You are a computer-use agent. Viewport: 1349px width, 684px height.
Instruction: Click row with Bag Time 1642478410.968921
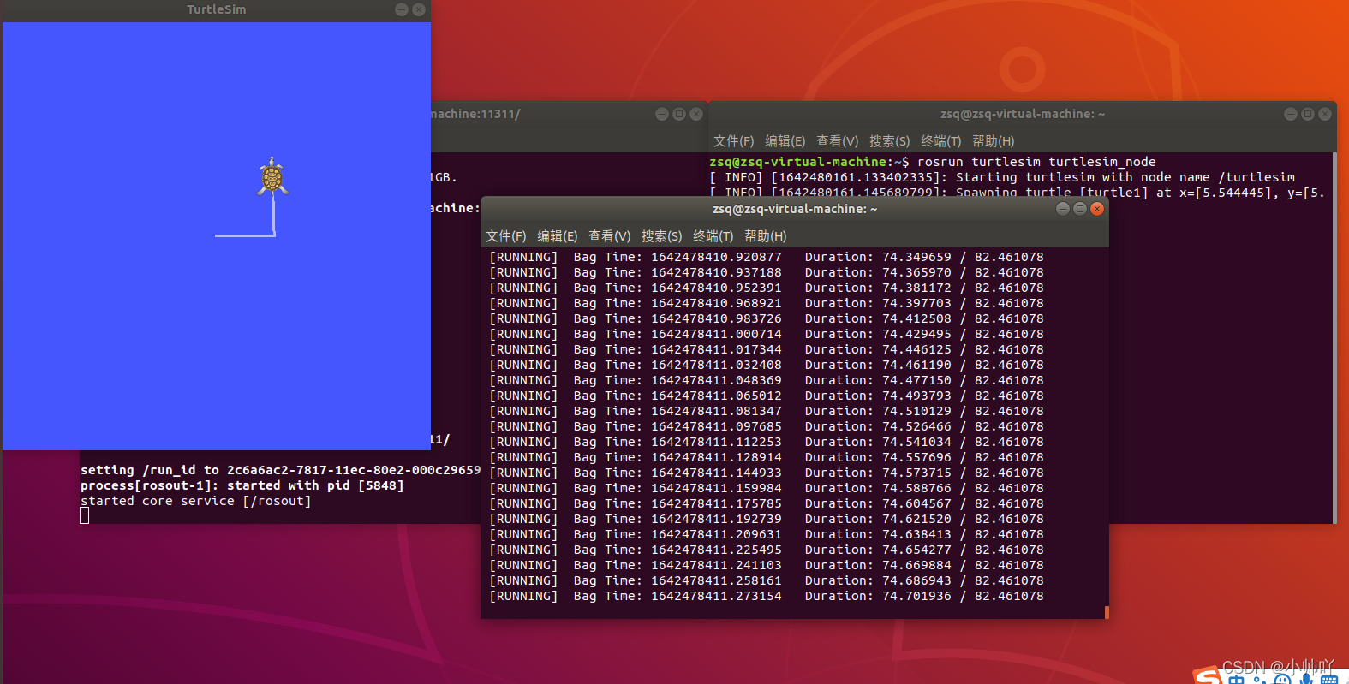coord(767,303)
